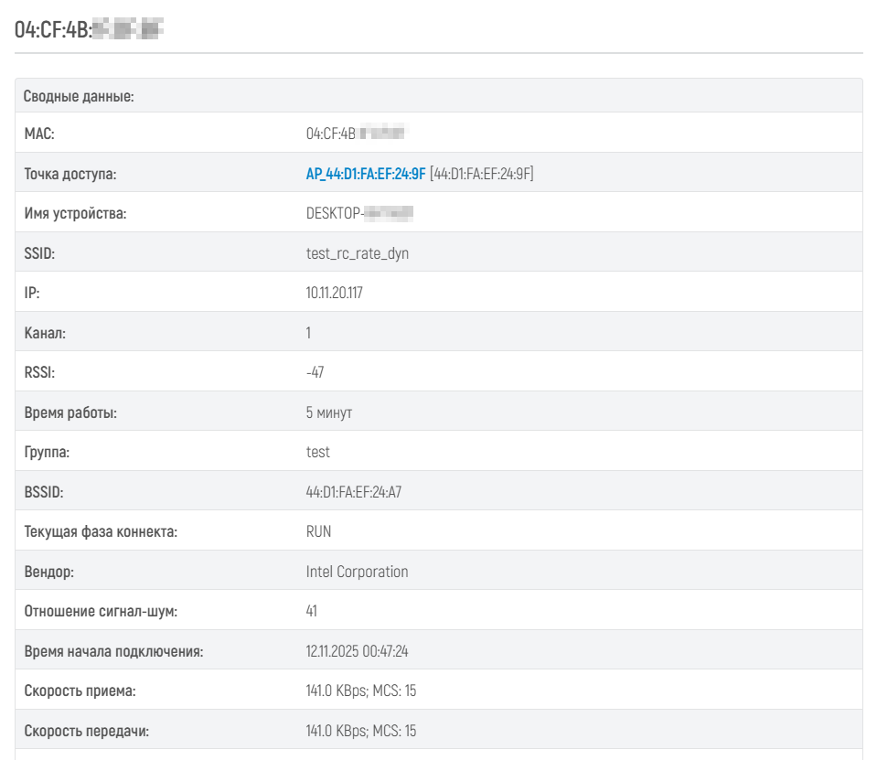This screenshot has width=877, height=760.
Task: Click the connection phase value RUN
Action: tap(318, 531)
